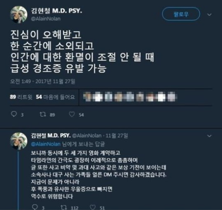The image size is (222, 210).
Task: Open the 11월 27일 date on the reply tweet
Action: [117, 136]
